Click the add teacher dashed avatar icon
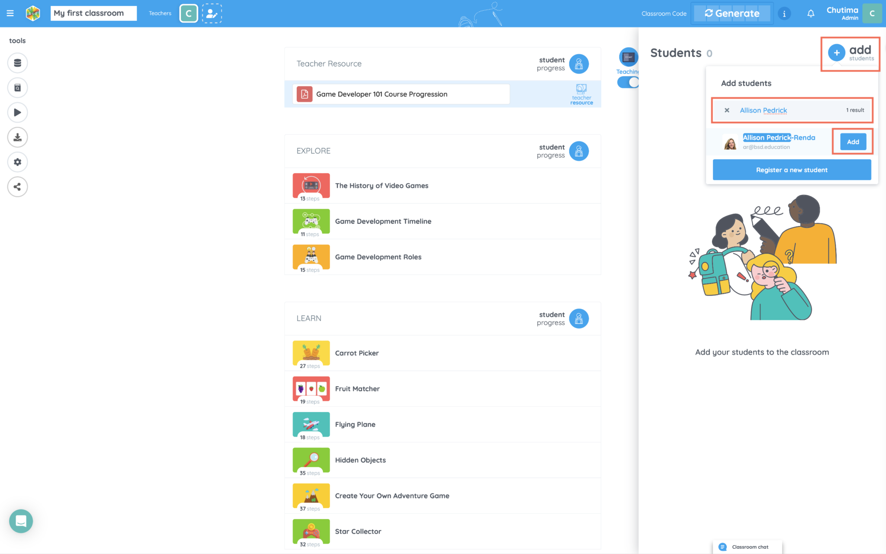Viewport: 886px width, 554px height. (x=212, y=13)
